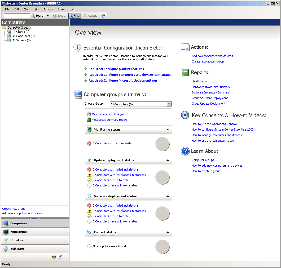
Task: Click the Reports green book icon
Action: 185,73
